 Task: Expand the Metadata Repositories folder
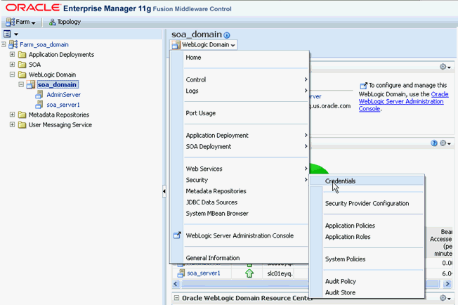[12, 115]
